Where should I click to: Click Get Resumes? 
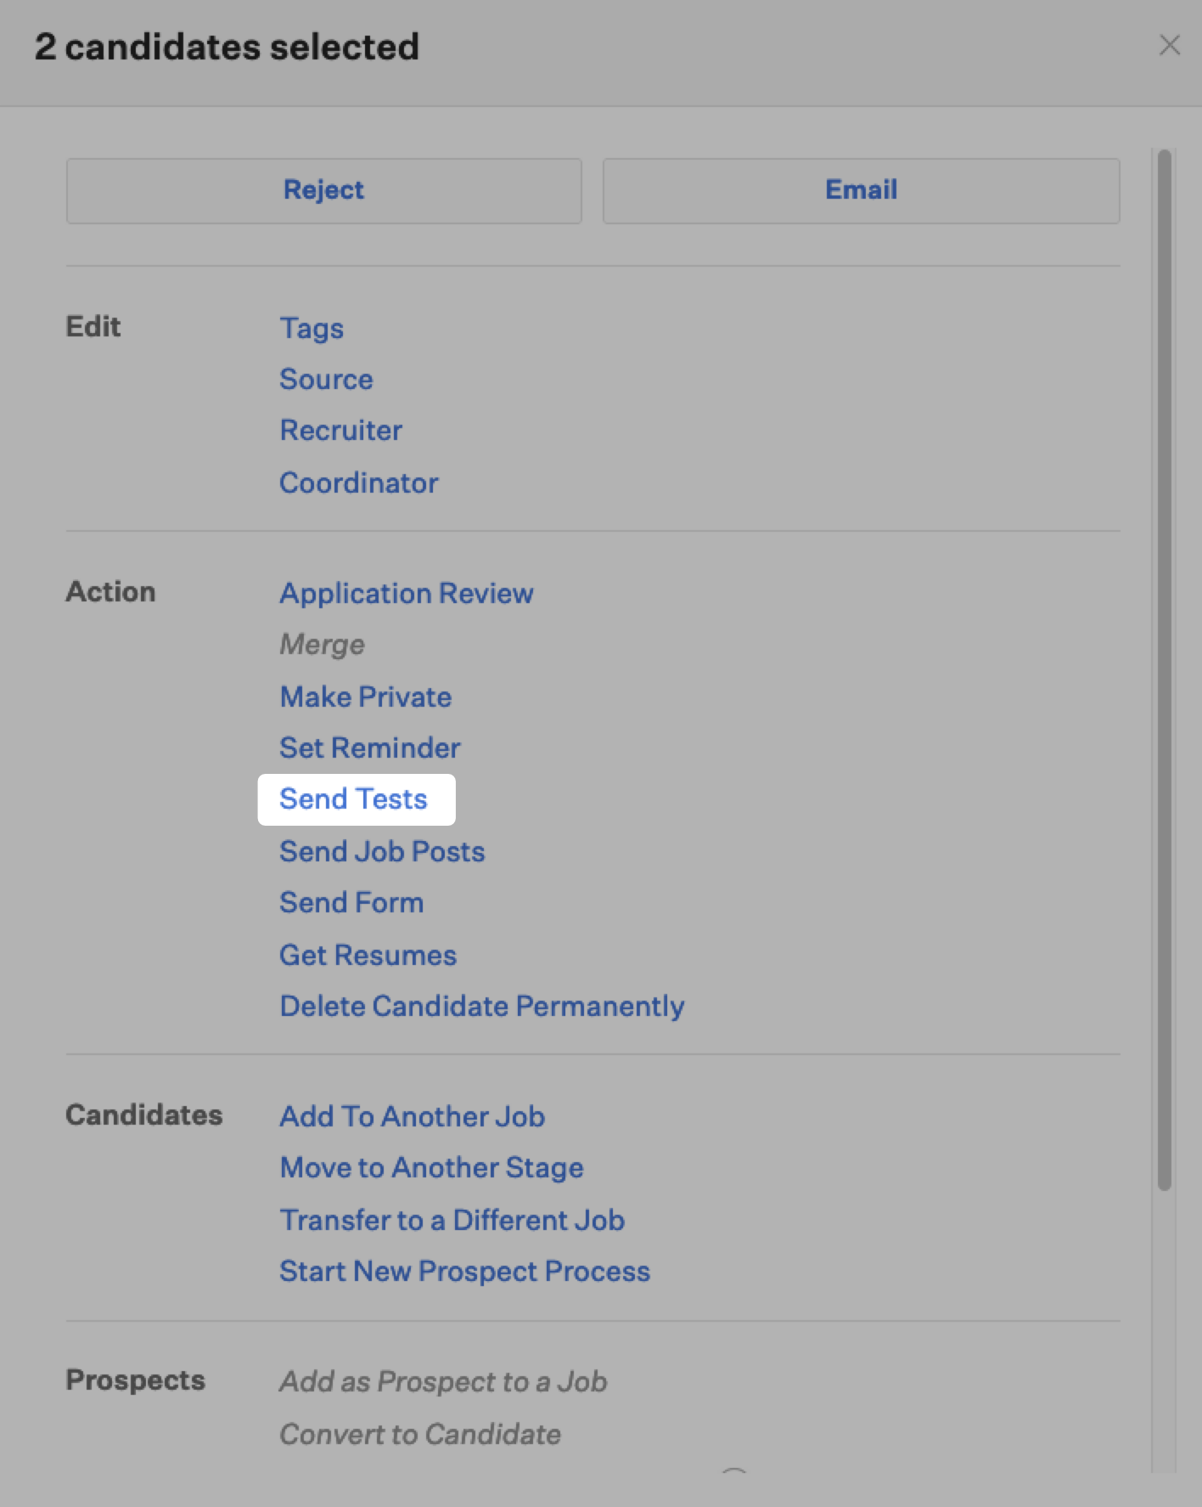pyautogui.click(x=368, y=955)
